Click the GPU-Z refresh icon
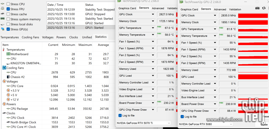The height and width of the screenshot is (129, 269). point(264,9)
